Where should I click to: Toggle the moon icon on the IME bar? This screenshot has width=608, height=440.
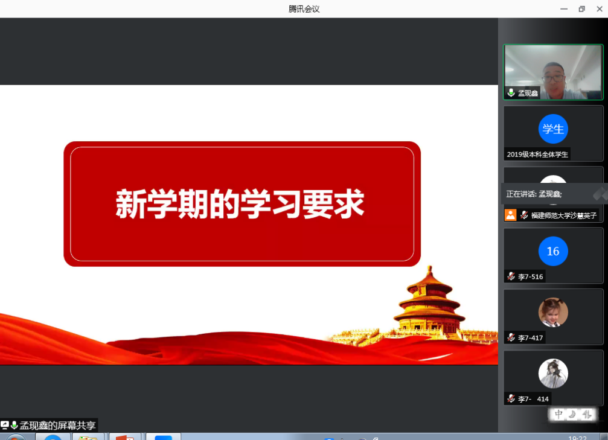coord(572,414)
